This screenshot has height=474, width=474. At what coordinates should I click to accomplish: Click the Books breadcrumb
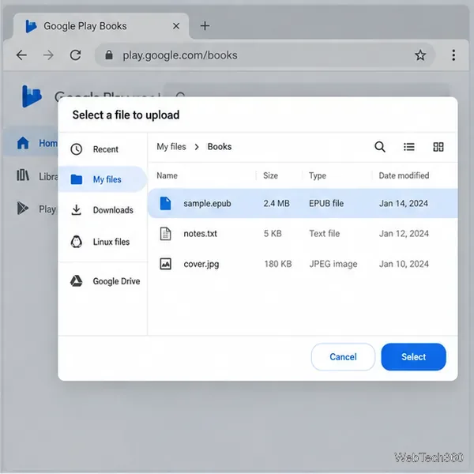tap(220, 147)
